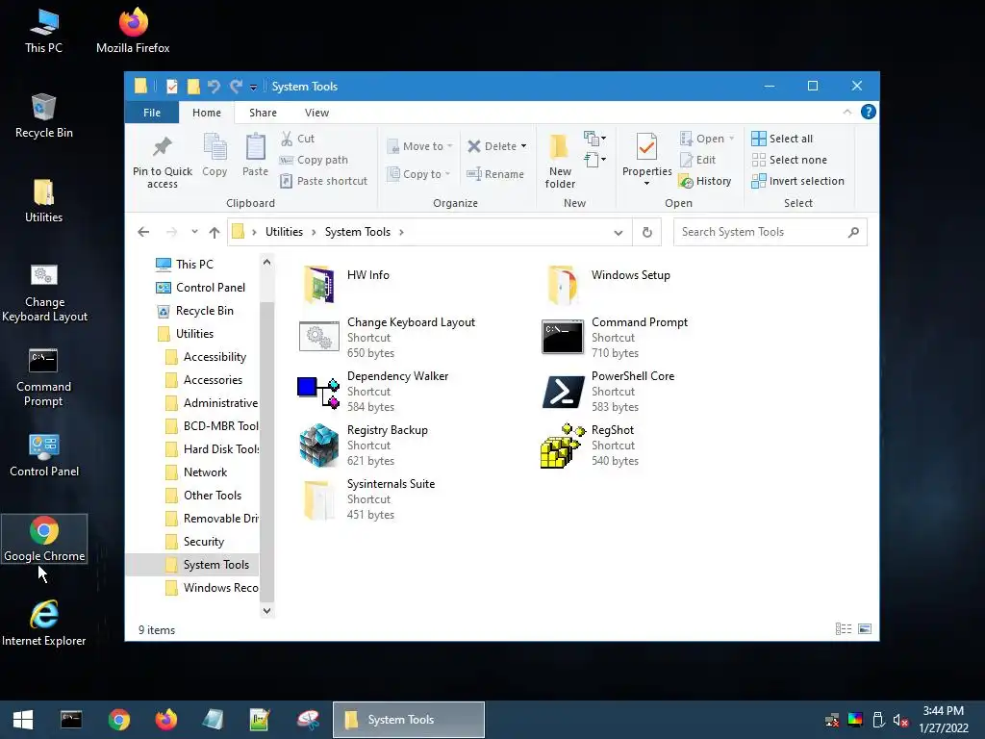Open the Windows Setup folder
Image resolution: width=985 pixels, height=739 pixels.
pos(607,284)
